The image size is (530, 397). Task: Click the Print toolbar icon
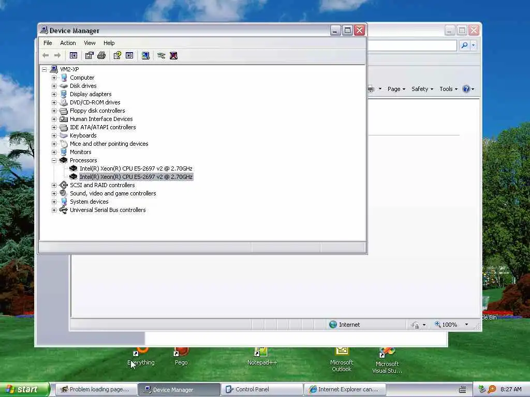(x=101, y=55)
